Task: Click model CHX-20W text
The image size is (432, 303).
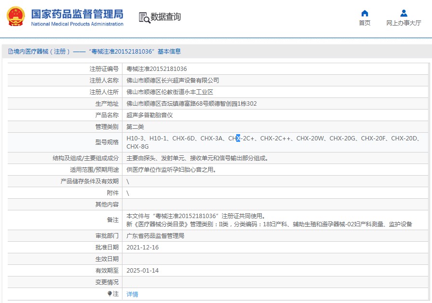Action: click(310, 138)
